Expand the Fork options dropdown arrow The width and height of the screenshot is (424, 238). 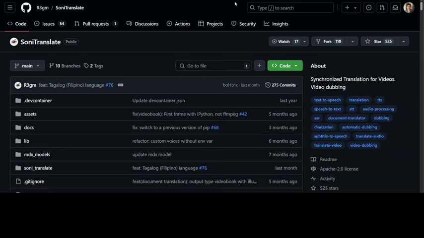coord(353,41)
